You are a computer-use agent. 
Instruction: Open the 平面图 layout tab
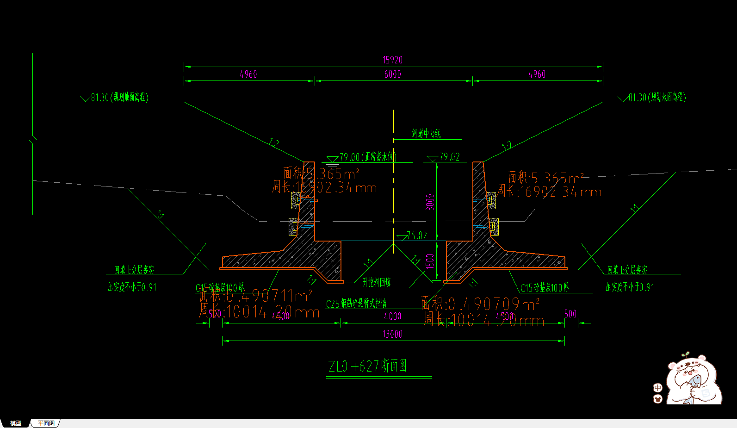point(46,423)
